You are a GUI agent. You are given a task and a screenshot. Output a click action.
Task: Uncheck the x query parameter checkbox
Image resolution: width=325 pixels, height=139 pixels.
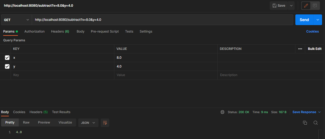(x=7, y=58)
